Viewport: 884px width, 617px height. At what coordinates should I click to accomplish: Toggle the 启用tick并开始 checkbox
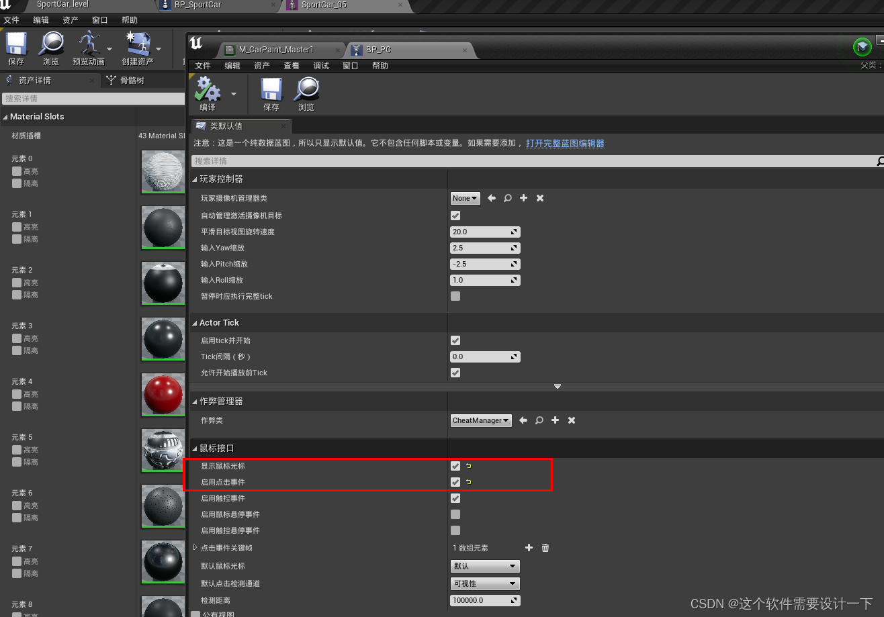pyautogui.click(x=455, y=340)
